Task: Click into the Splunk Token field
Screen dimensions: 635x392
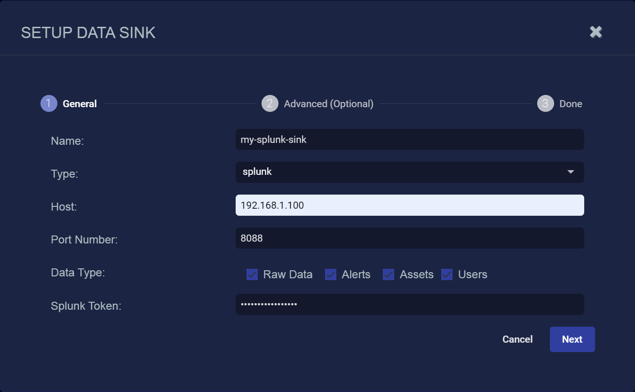Action: [x=409, y=304]
